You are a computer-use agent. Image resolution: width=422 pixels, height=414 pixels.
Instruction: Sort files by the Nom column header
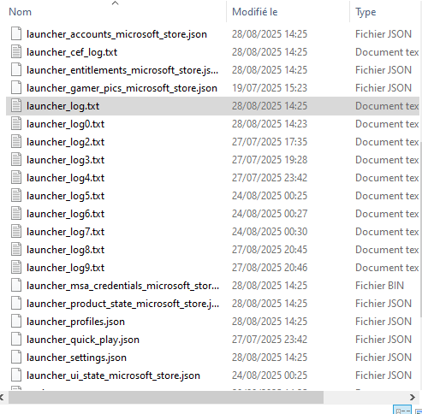click(x=20, y=12)
